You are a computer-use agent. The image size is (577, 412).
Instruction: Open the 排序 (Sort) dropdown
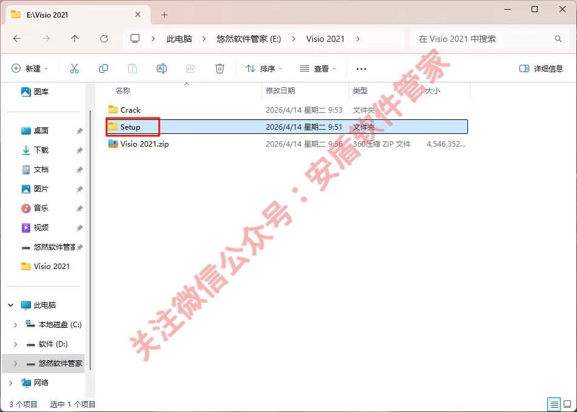point(264,68)
